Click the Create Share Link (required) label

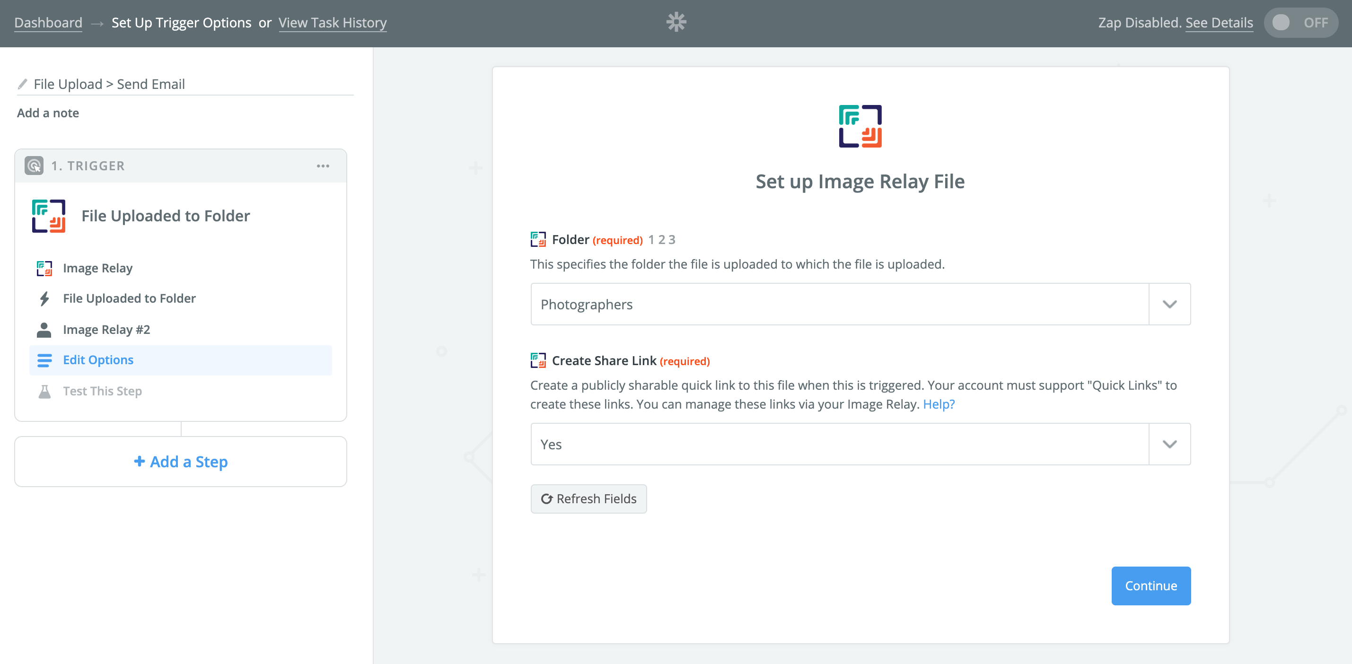pyautogui.click(x=630, y=360)
